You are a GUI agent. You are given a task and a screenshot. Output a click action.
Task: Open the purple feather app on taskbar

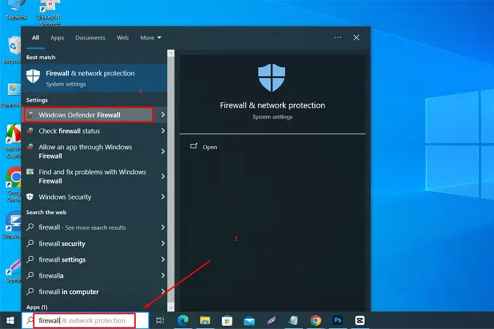coord(271,320)
